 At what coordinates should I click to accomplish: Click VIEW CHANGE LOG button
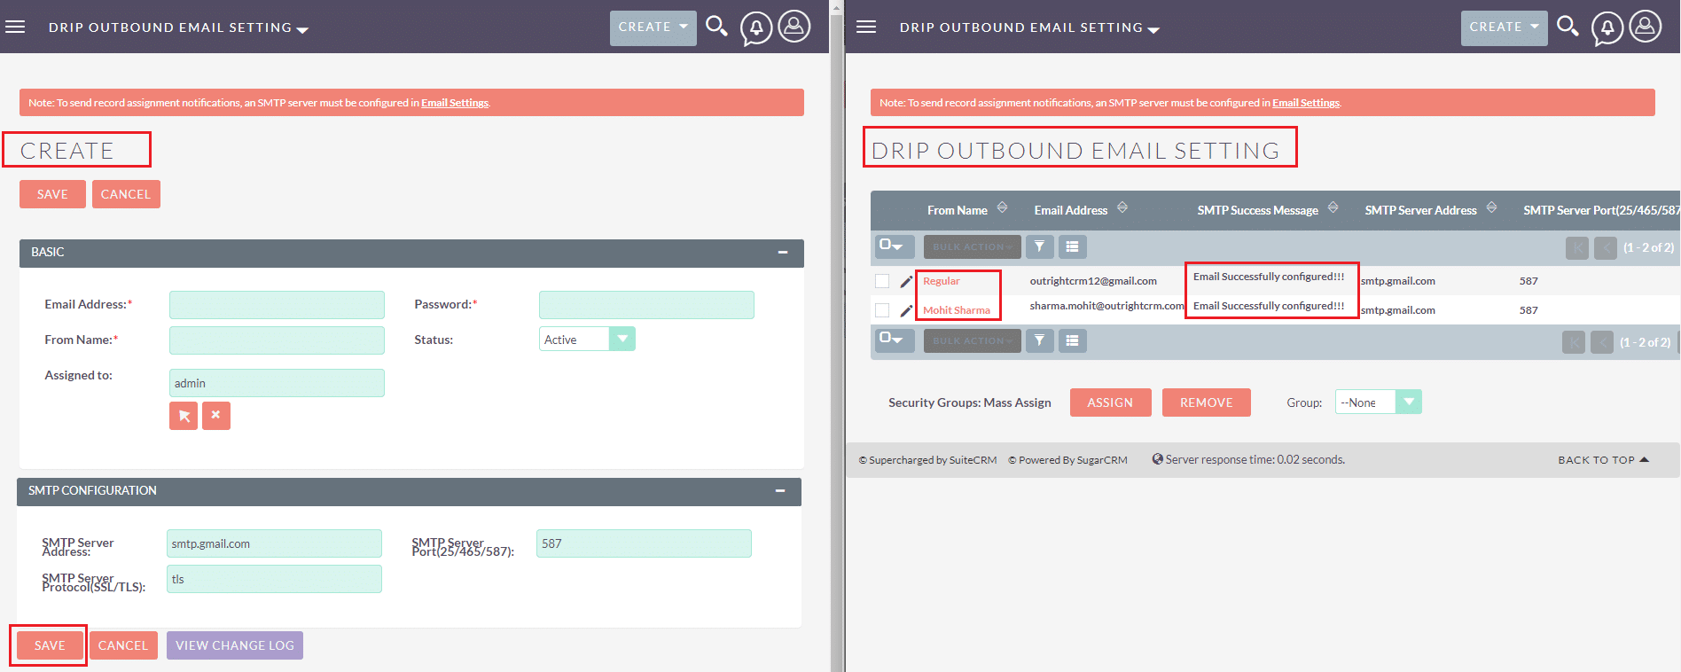(x=235, y=645)
